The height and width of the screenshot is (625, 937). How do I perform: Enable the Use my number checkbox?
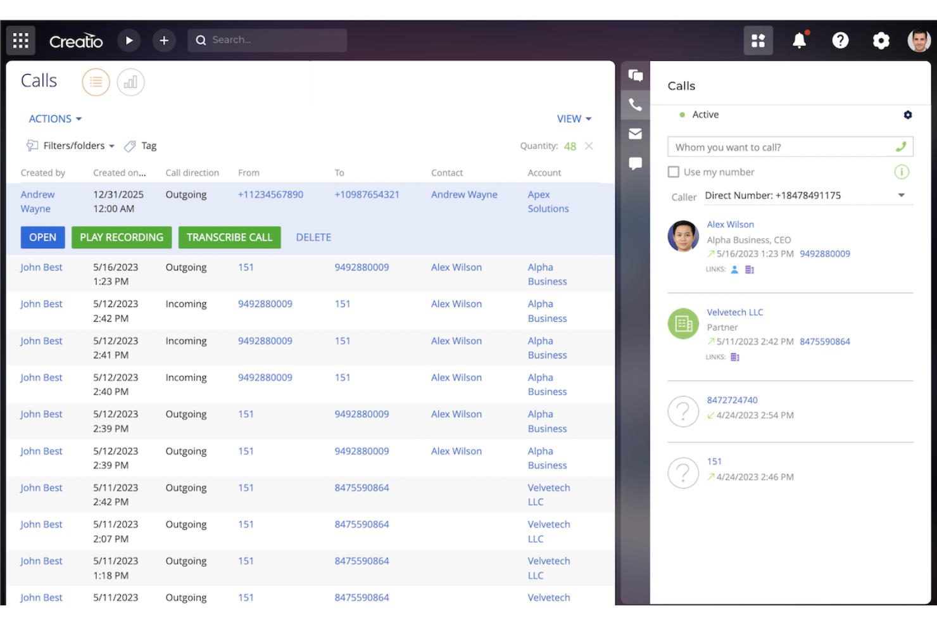[674, 172]
